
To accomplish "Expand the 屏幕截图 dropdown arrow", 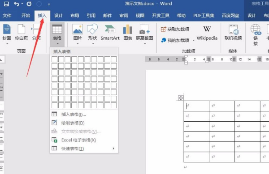I will [x=145, y=44].
